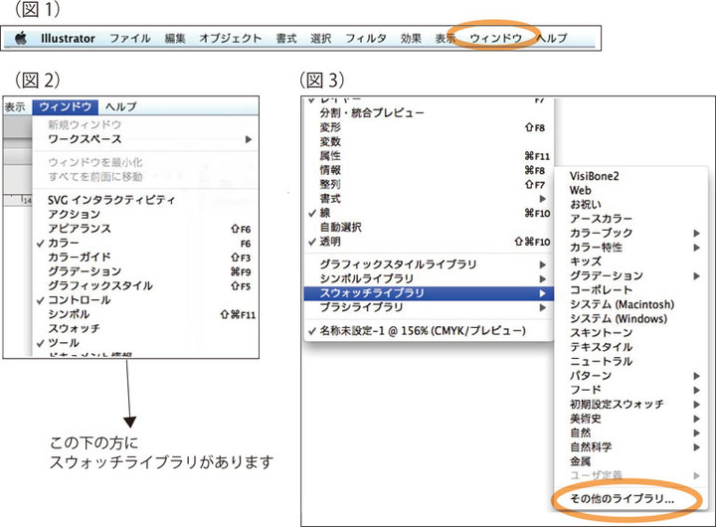Expand the カラー特性 submenu
716x527 pixels.
630,248
